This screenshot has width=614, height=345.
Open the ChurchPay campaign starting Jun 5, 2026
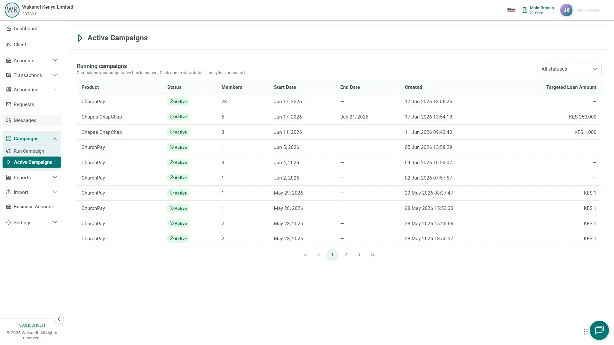(x=339, y=147)
